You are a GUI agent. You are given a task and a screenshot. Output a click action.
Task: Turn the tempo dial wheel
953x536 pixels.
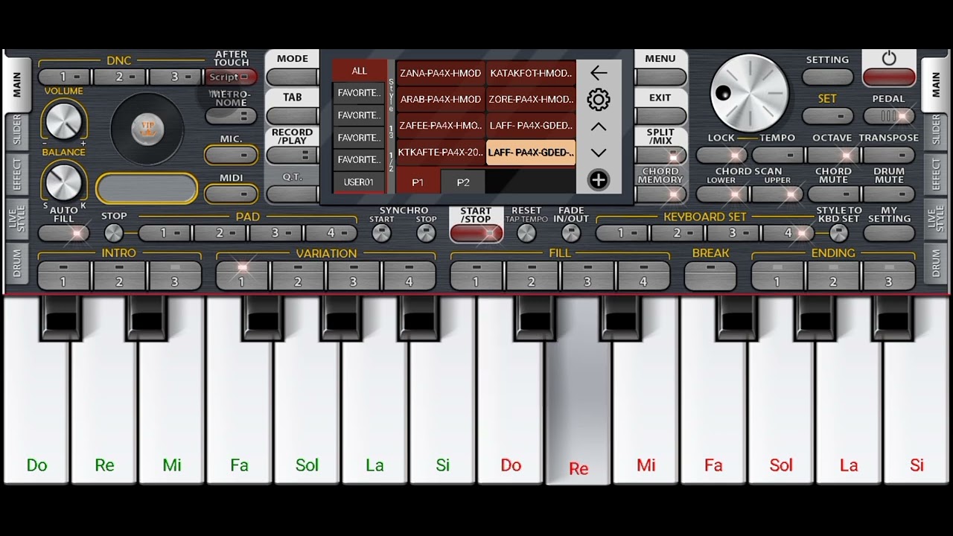[749, 92]
